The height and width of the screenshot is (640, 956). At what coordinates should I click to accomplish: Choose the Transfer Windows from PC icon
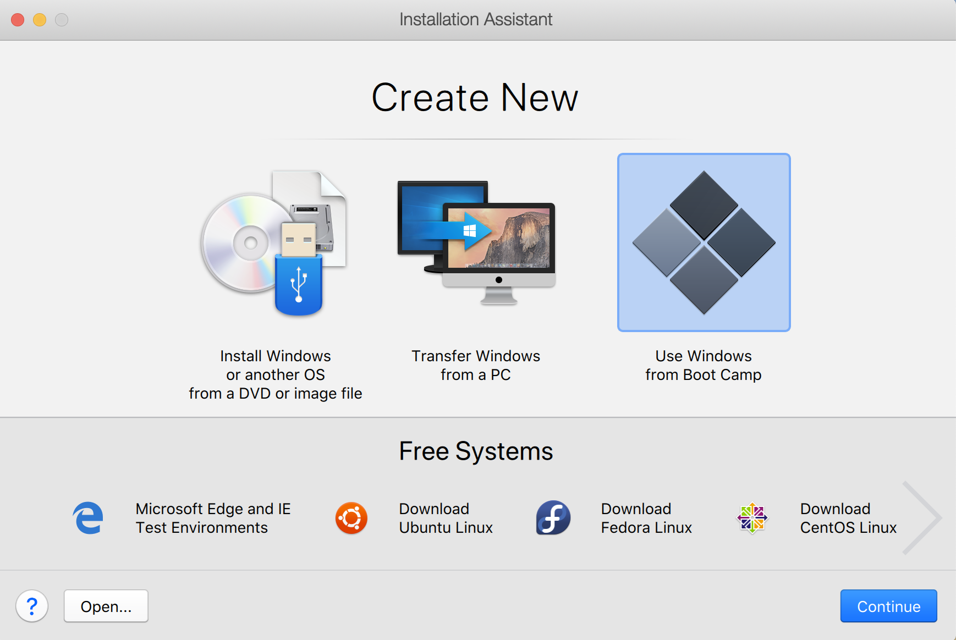click(476, 242)
